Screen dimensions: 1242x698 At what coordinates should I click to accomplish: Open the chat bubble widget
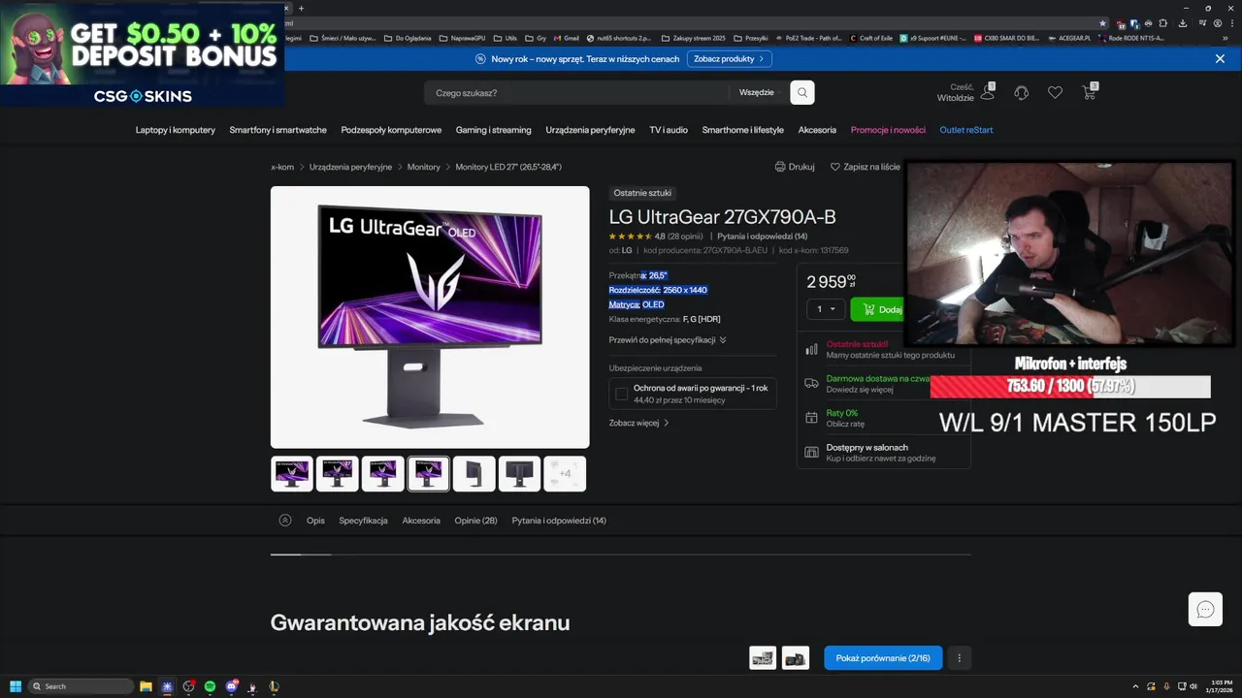coord(1205,609)
